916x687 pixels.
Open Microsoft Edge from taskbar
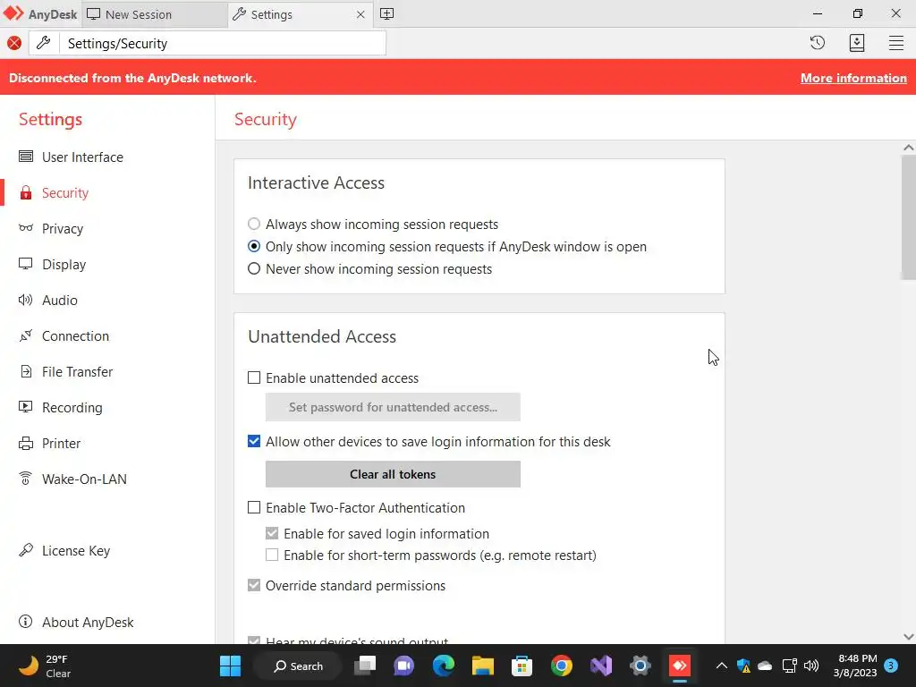pyautogui.click(x=444, y=666)
